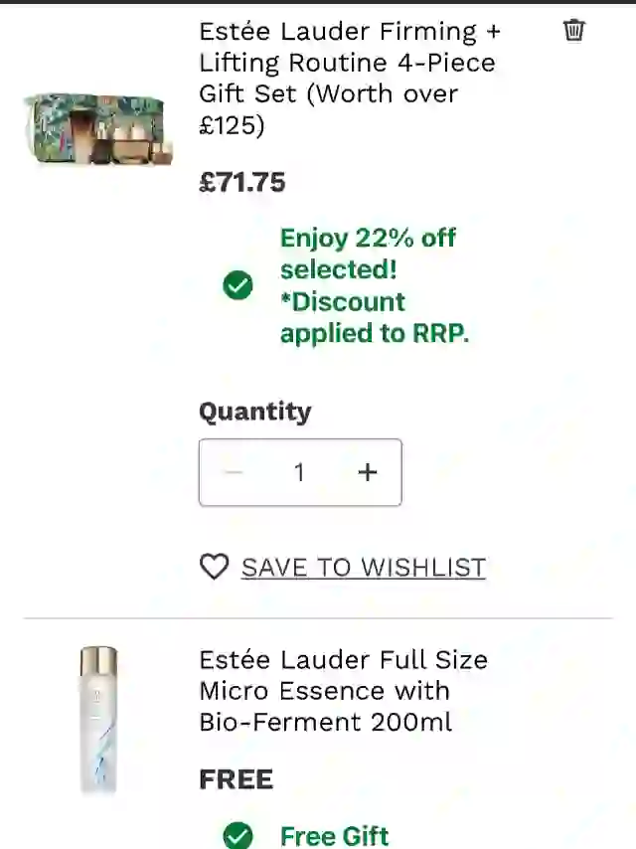Select the quantity value 1 field
The height and width of the screenshot is (849, 636).
299,472
